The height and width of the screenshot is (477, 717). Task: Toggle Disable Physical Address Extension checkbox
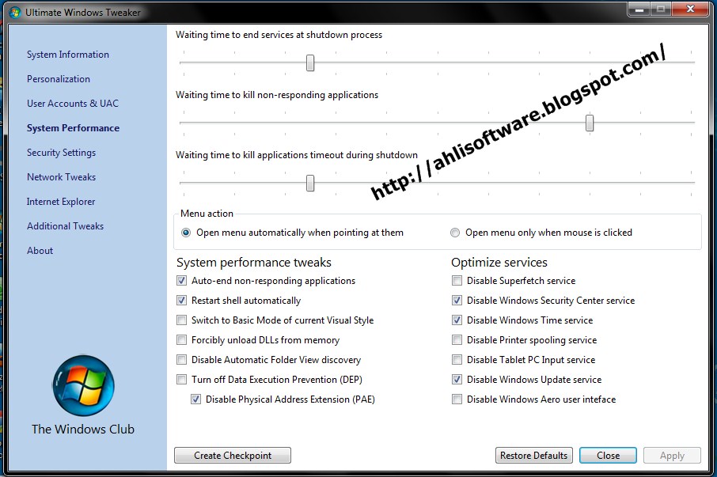(x=195, y=399)
